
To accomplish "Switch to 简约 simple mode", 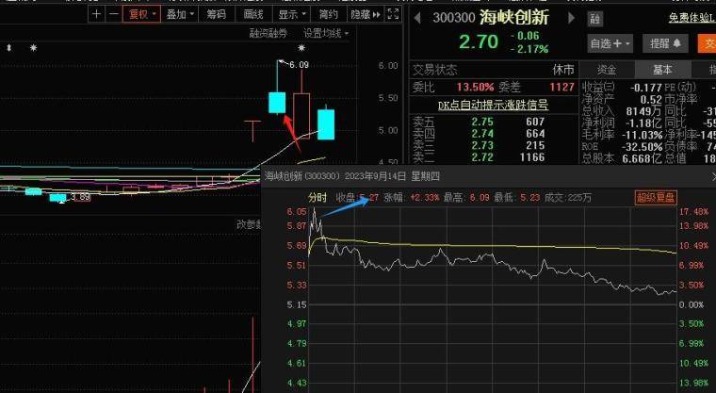I will point(328,15).
